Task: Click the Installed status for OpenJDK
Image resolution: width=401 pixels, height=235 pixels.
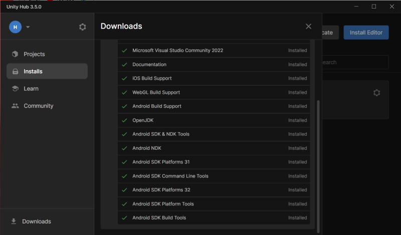Action: pyautogui.click(x=297, y=120)
